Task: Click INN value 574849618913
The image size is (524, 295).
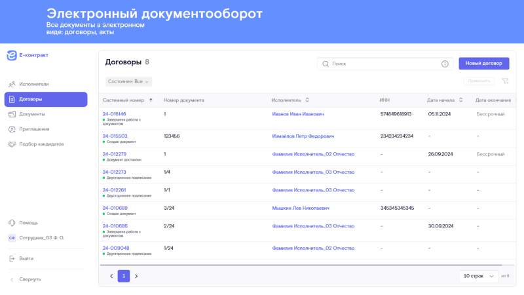Action: [x=396, y=114]
